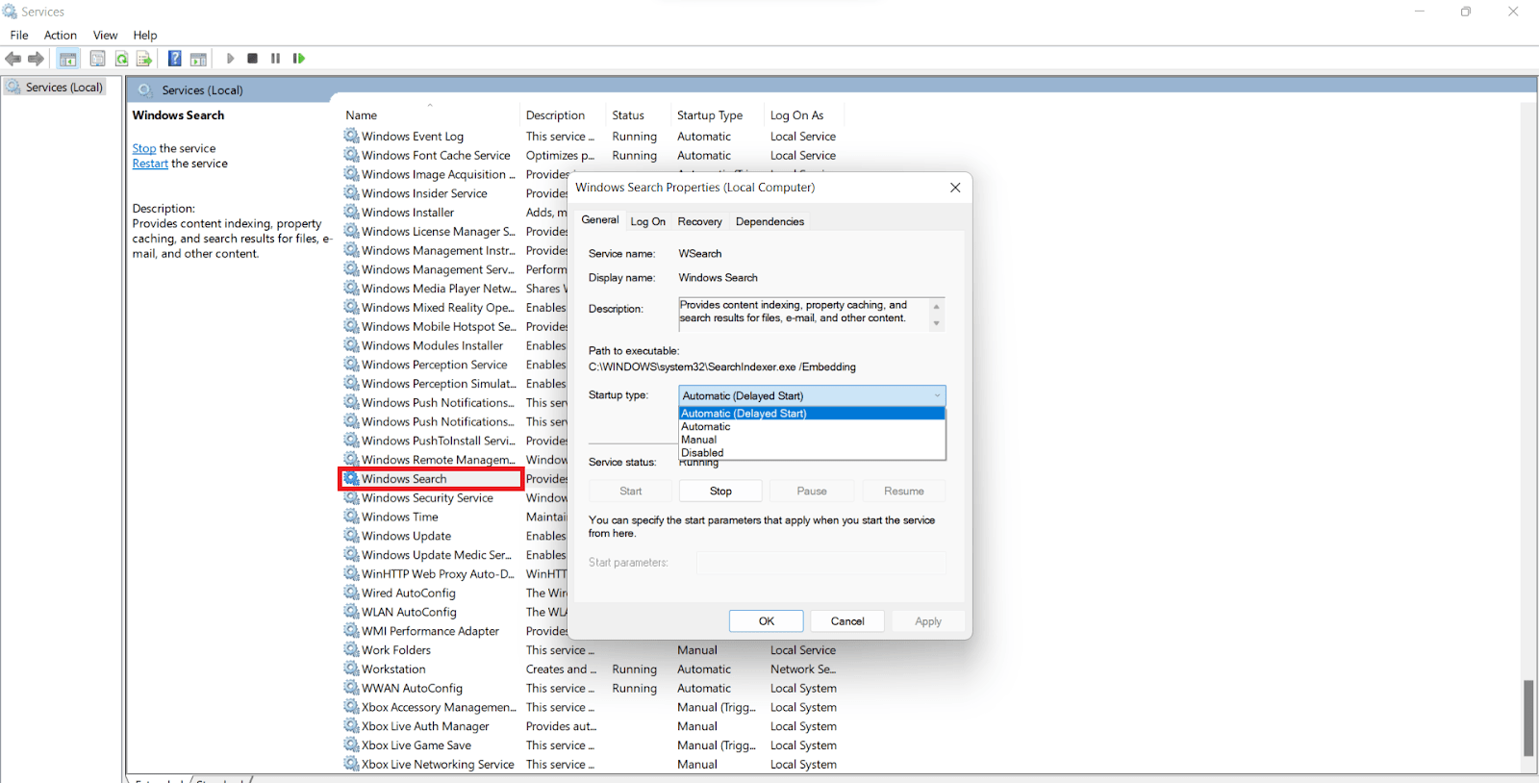Click the Restart Service toolbar icon
Viewport: 1539px width, 783px height.
tap(299, 59)
